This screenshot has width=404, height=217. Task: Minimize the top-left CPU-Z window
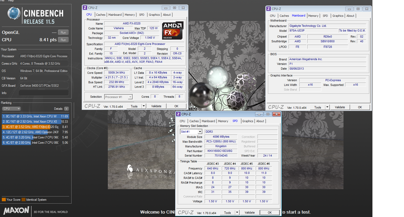point(166,8)
